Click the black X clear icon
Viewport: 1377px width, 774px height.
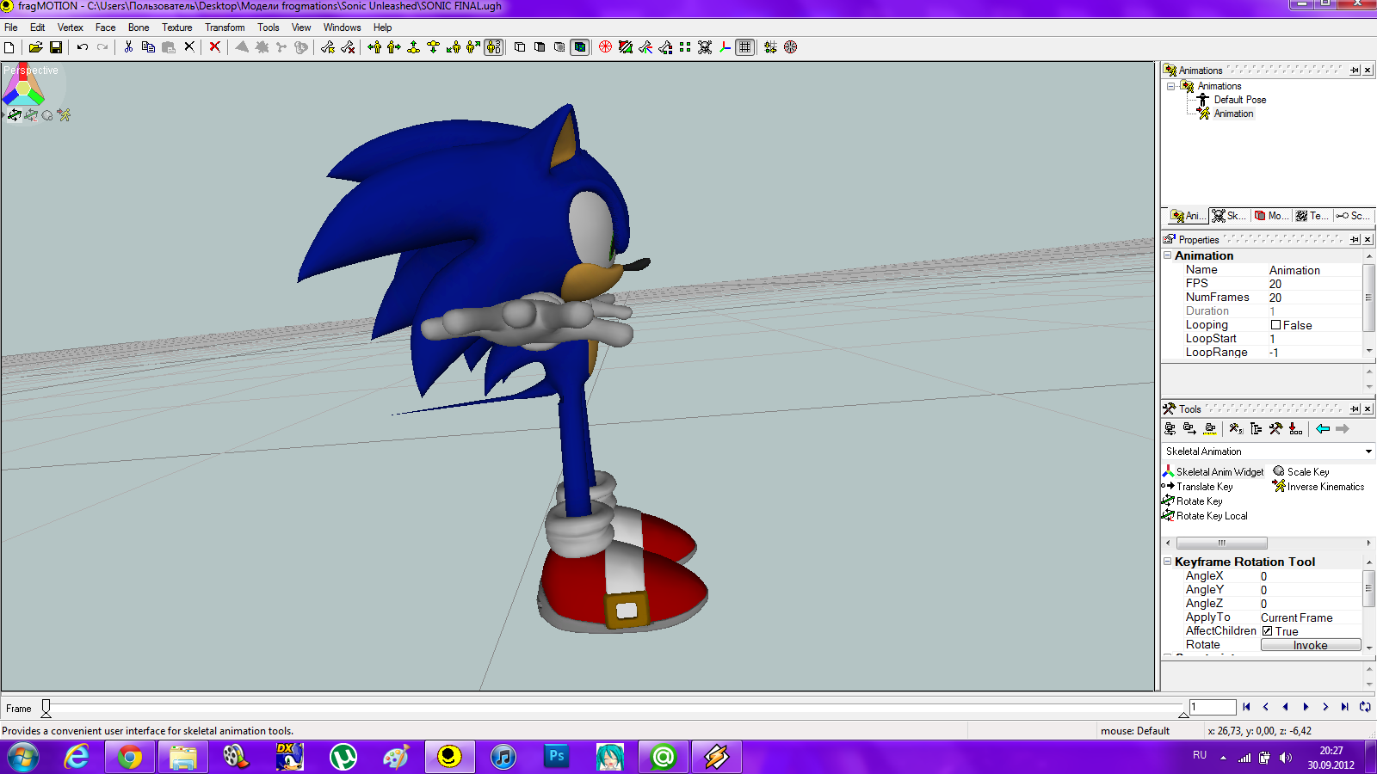point(189,47)
